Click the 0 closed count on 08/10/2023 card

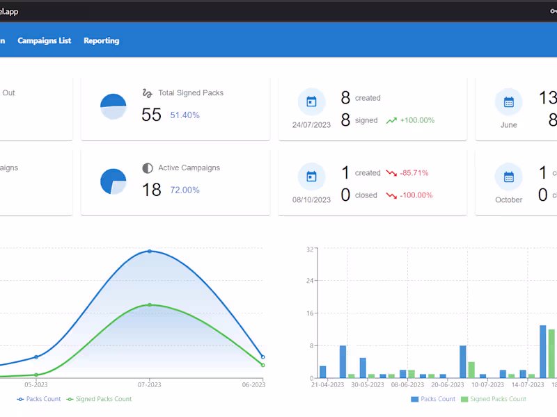click(x=359, y=195)
